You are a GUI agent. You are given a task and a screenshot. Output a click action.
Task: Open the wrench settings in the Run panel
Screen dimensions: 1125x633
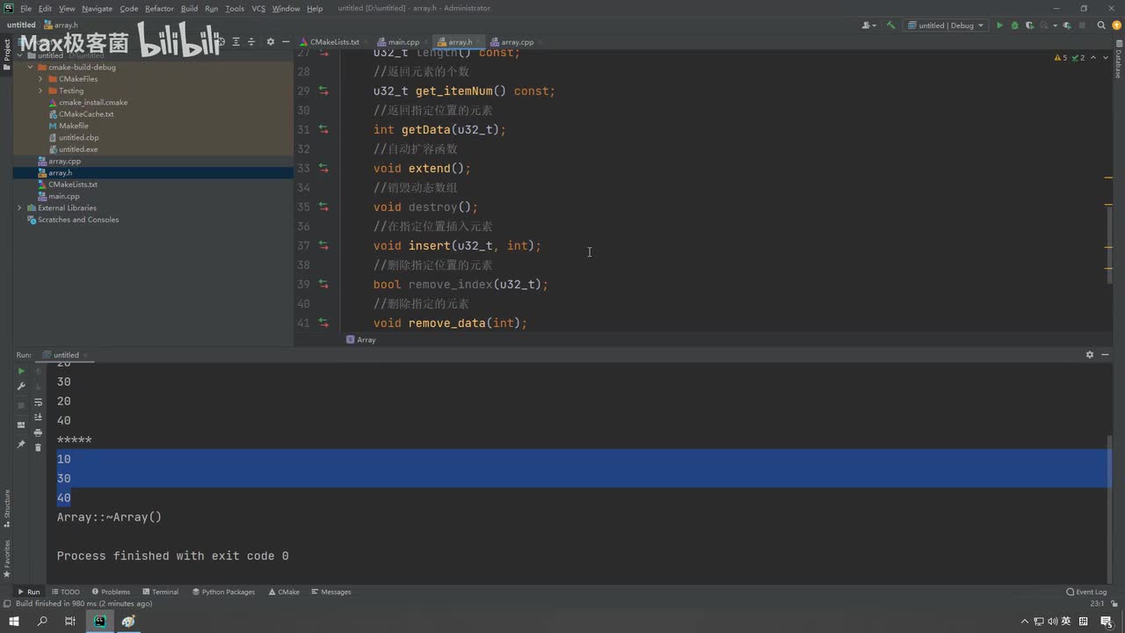(x=21, y=387)
